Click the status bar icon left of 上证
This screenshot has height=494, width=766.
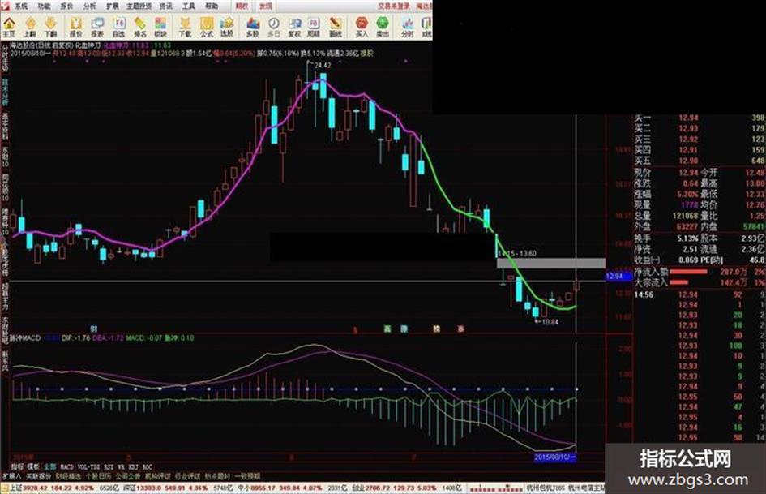tap(5, 488)
